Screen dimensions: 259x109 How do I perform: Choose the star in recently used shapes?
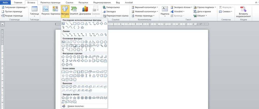click(x=82, y=27)
